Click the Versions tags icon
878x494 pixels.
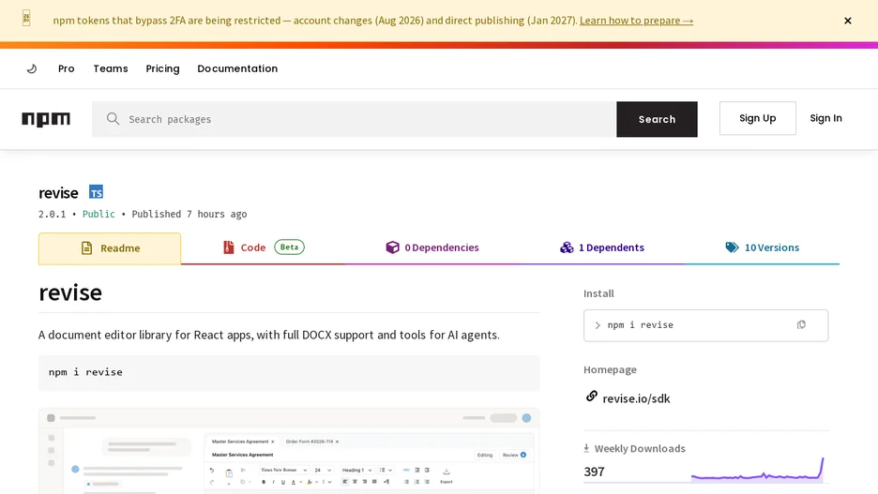732,247
